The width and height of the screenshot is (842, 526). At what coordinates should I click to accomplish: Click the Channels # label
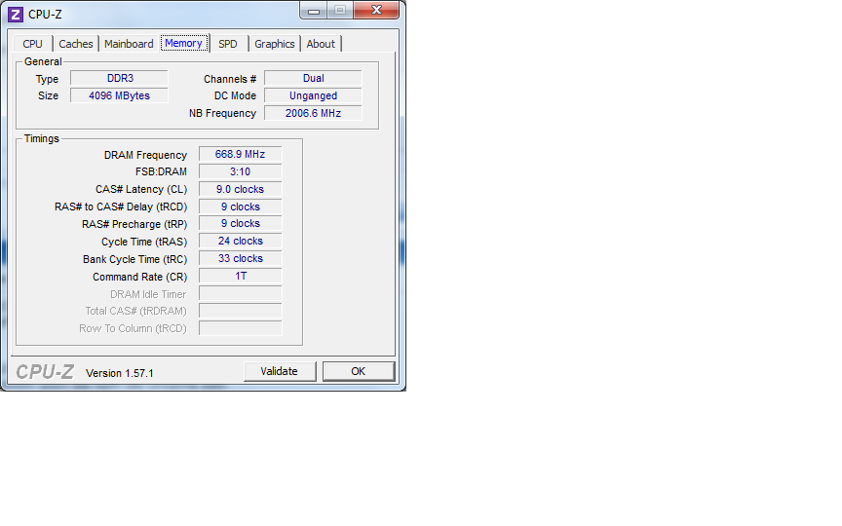click(230, 79)
